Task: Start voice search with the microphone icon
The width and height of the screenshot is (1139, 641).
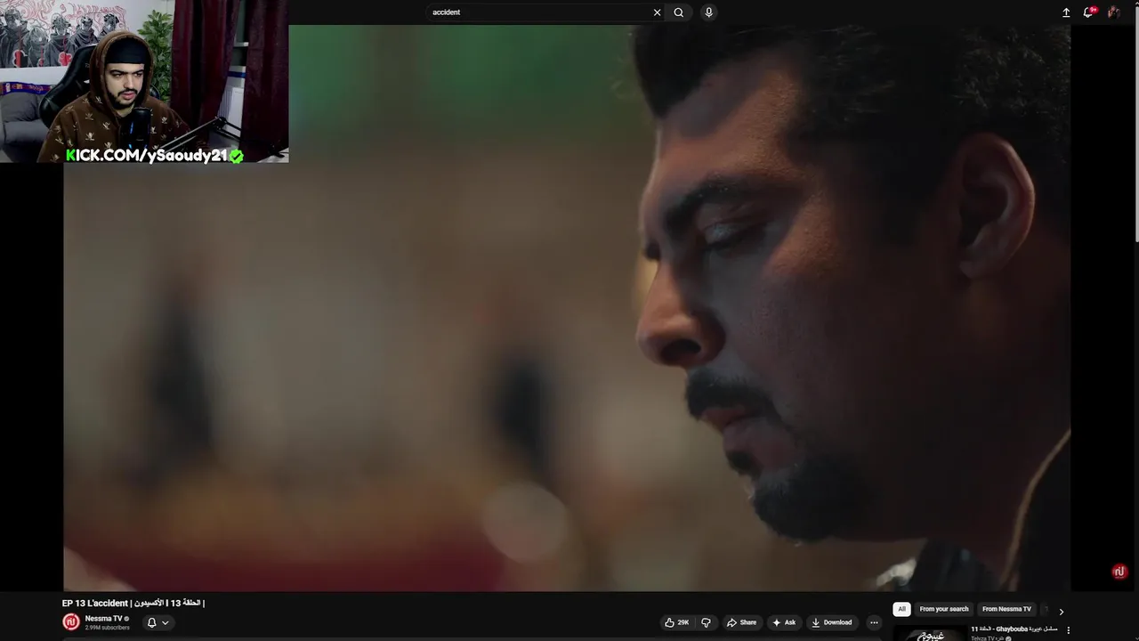Action: click(708, 12)
